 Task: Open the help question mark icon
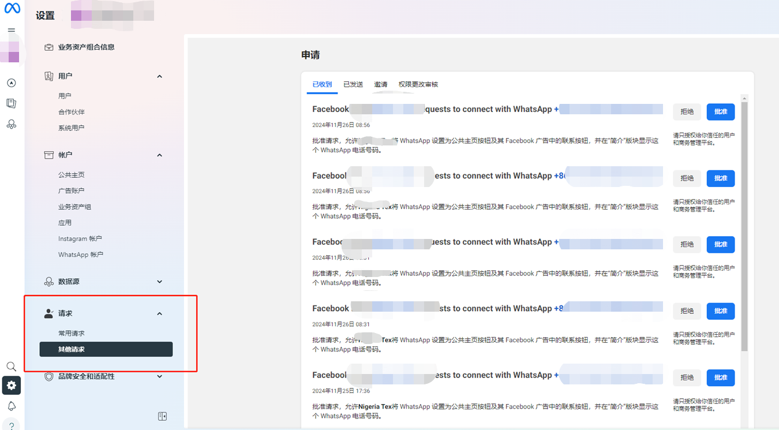point(11,427)
